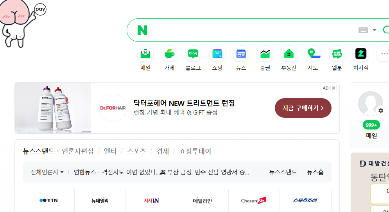Go to 뉴스홈 link

(x=315, y=172)
